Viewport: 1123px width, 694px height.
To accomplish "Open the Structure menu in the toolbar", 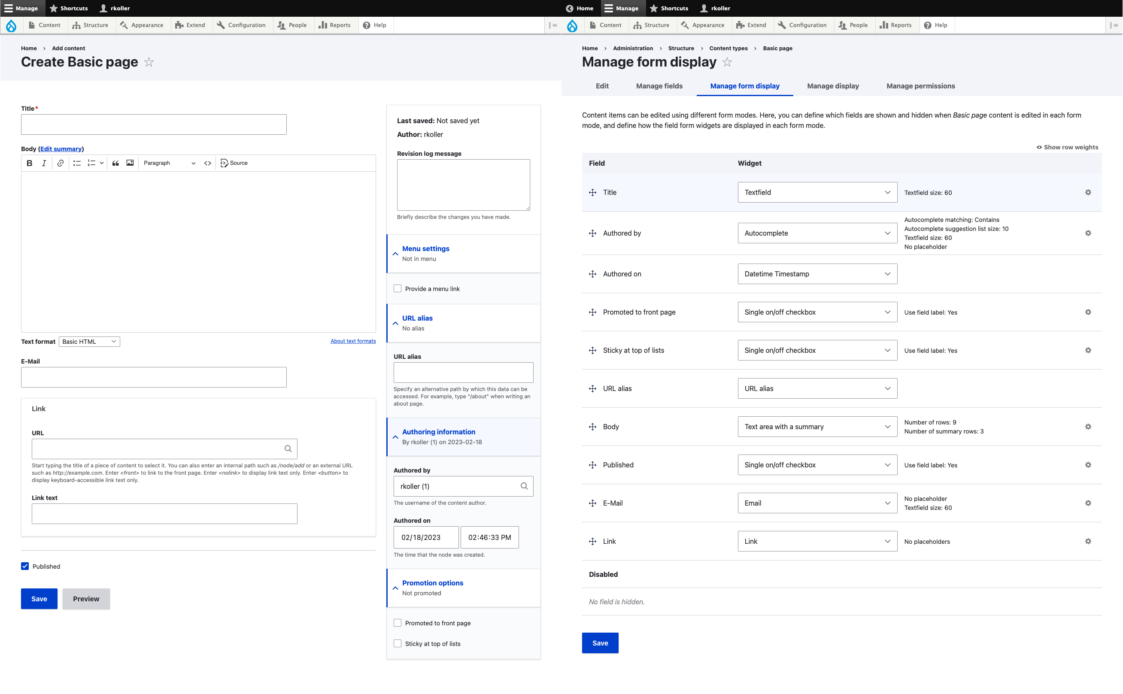I will [x=91, y=25].
